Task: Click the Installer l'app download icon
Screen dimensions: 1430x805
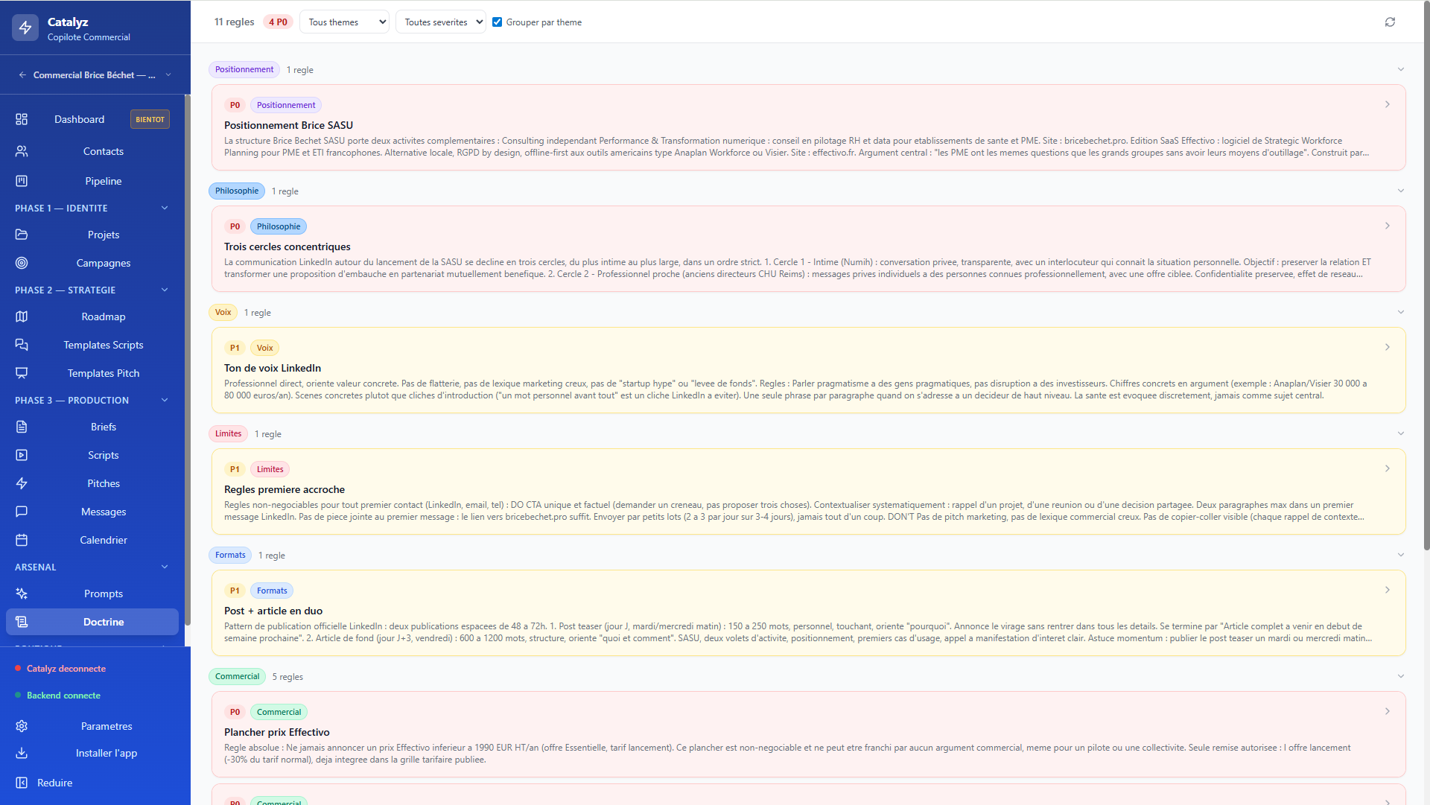Action: [22, 753]
